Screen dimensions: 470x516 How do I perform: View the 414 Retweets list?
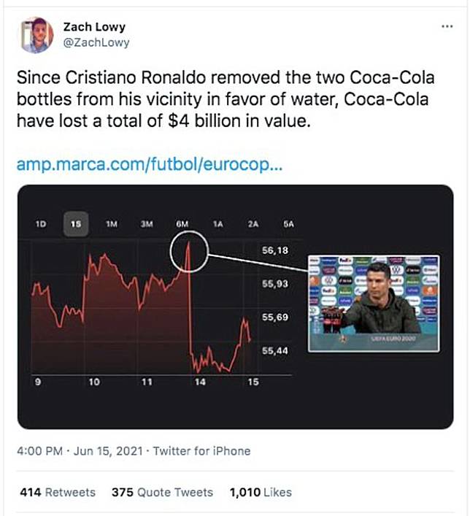[x=58, y=493]
